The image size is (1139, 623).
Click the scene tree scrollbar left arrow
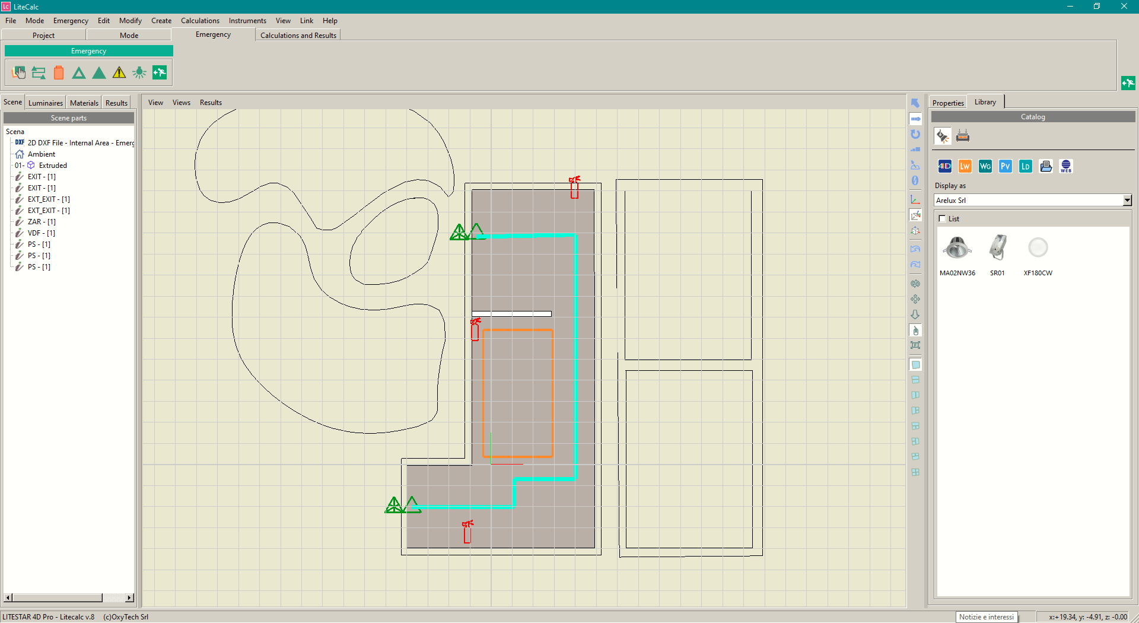tap(8, 598)
